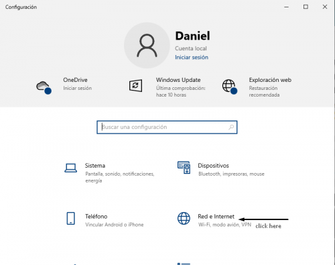Open the Red e Internet globe icon
335x265 pixels.
pyautogui.click(x=184, y=218)
